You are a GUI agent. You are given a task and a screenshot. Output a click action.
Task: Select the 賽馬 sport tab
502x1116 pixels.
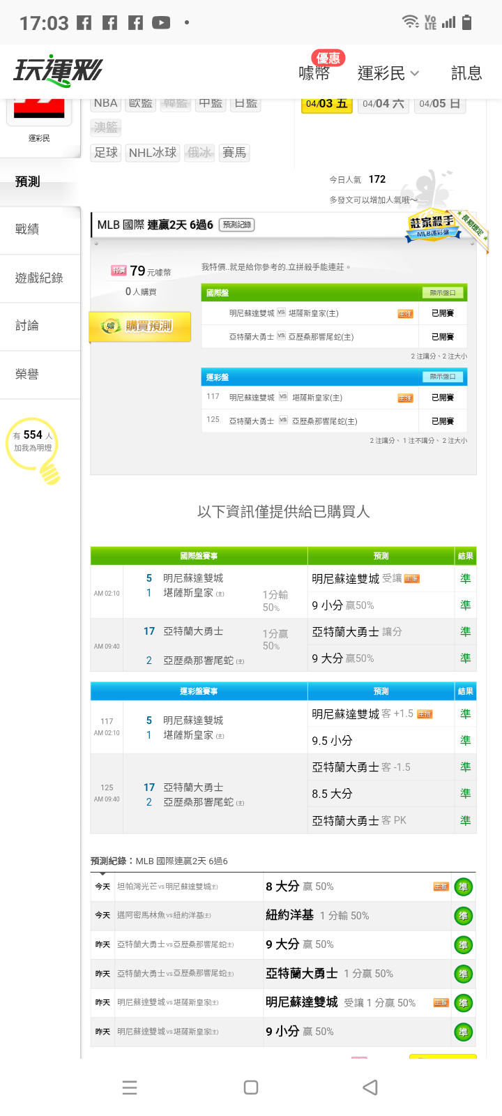(234, 153)
